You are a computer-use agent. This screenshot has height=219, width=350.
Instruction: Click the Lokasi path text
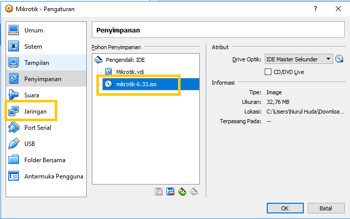click(305, 112)
